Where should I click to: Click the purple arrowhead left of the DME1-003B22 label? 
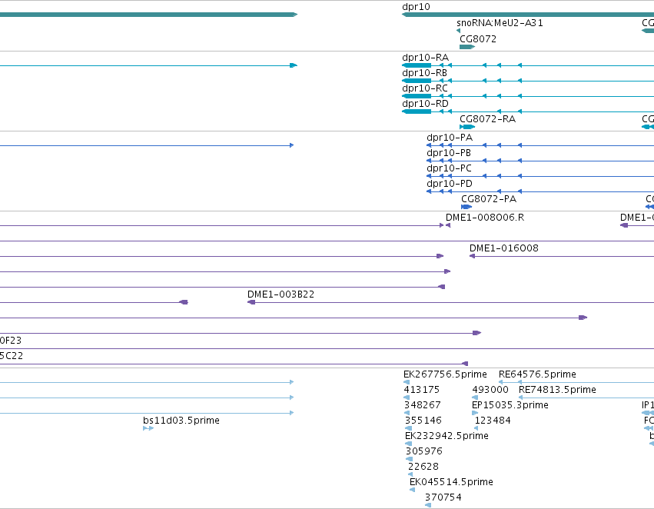[x=184, y=302]
